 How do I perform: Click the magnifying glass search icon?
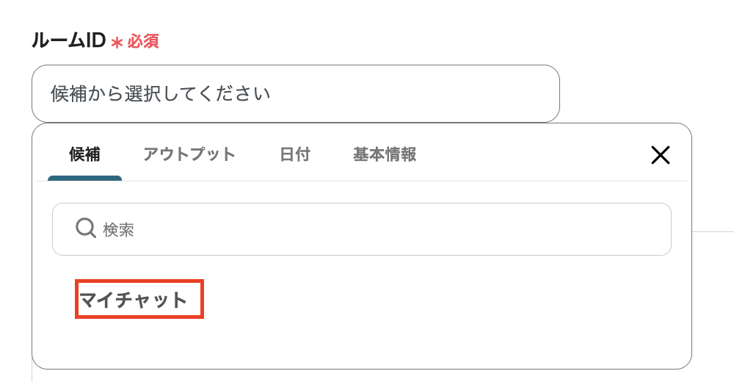(86, 228)
